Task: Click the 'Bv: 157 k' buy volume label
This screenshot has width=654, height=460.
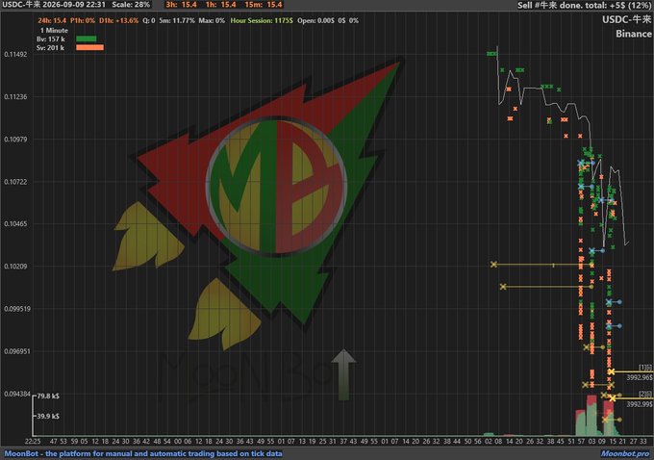Action: 51,39
